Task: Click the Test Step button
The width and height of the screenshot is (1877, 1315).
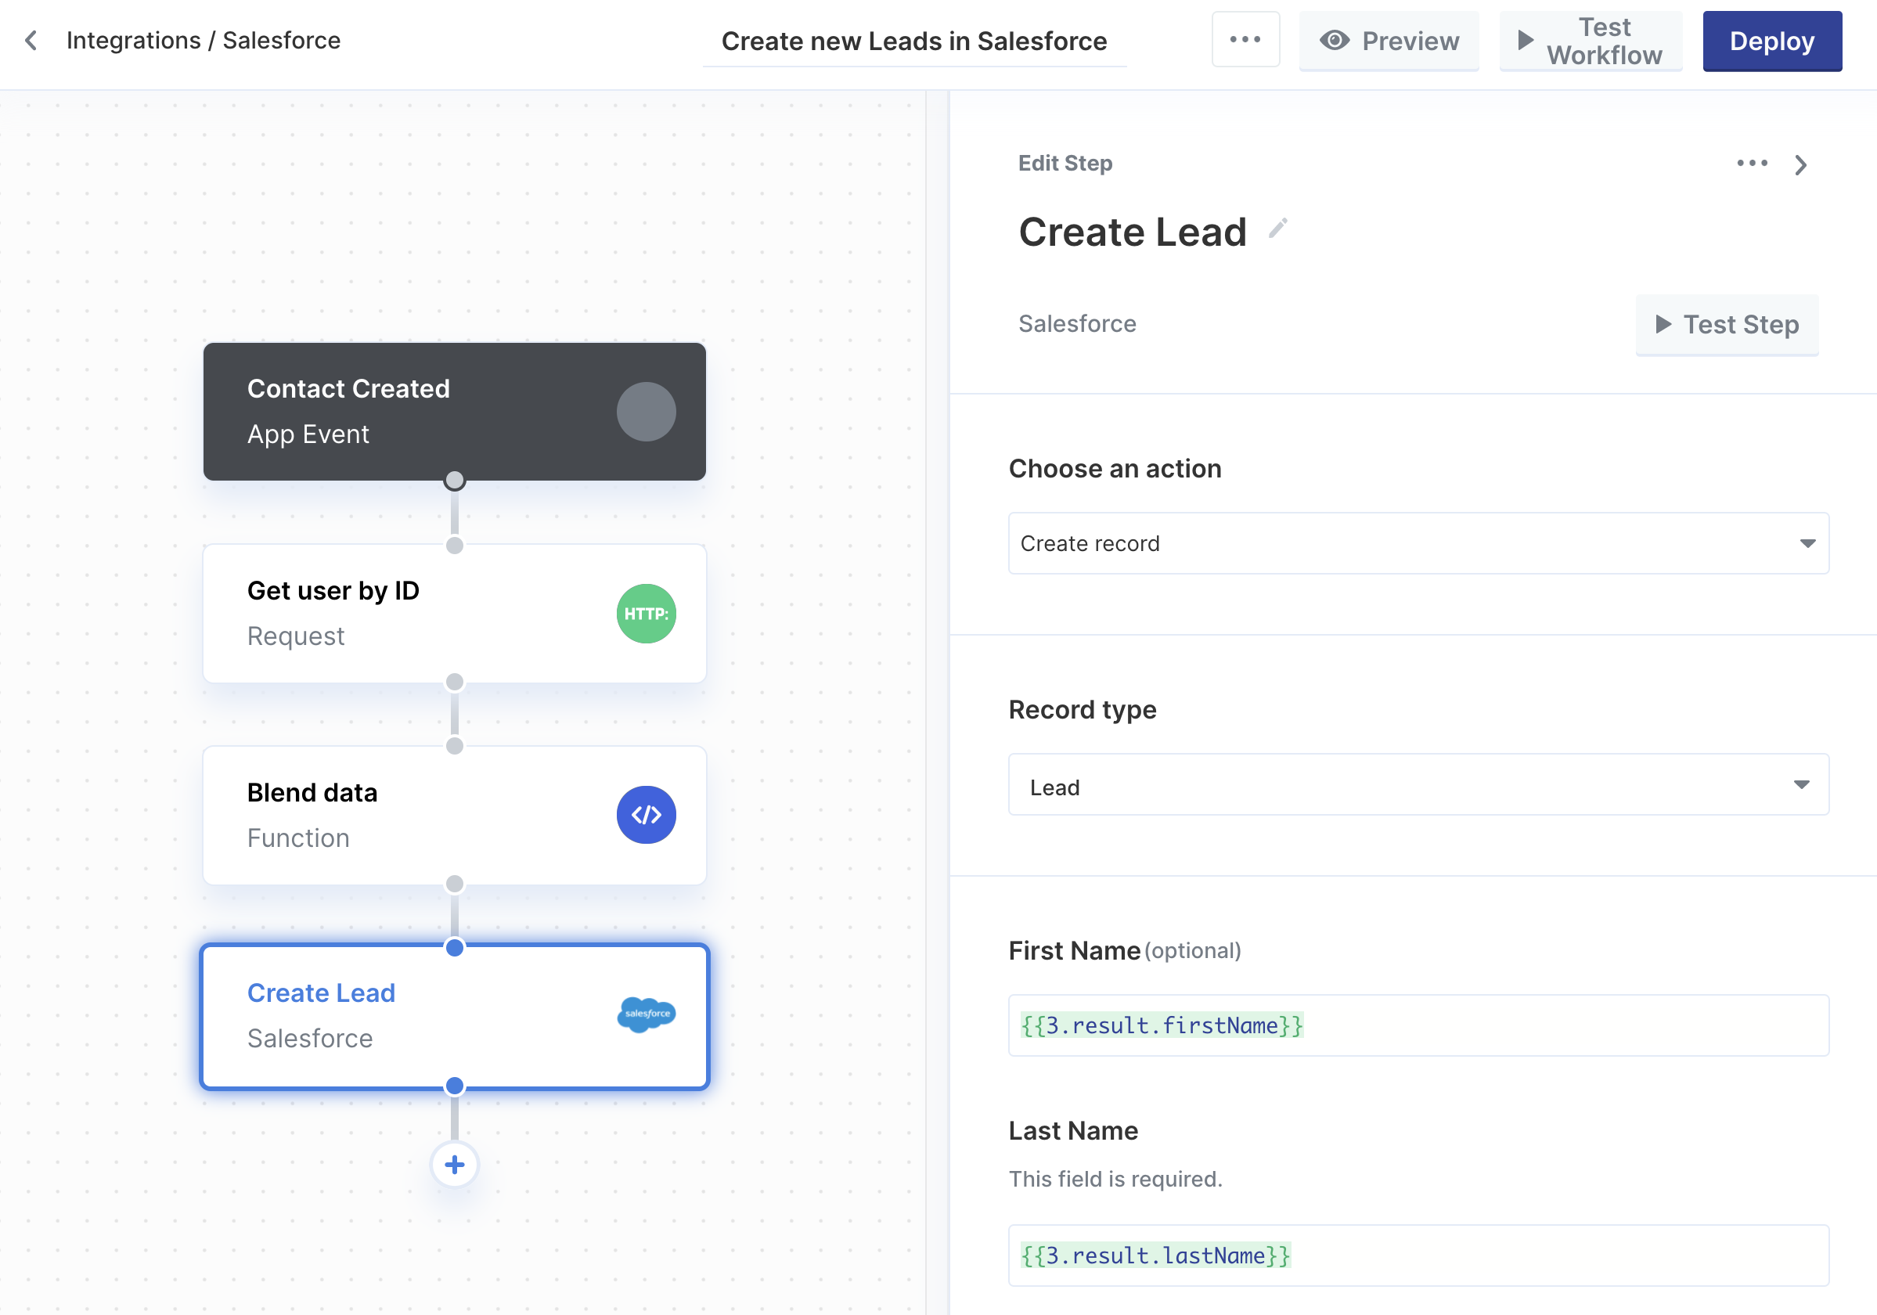Action: 1727,325
